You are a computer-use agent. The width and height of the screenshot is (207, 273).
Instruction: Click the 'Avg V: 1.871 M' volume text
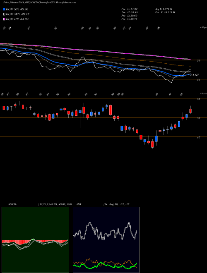(x=164, y=9)
